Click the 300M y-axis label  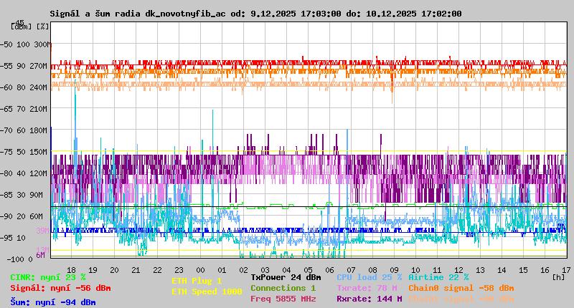coord(41,44)
